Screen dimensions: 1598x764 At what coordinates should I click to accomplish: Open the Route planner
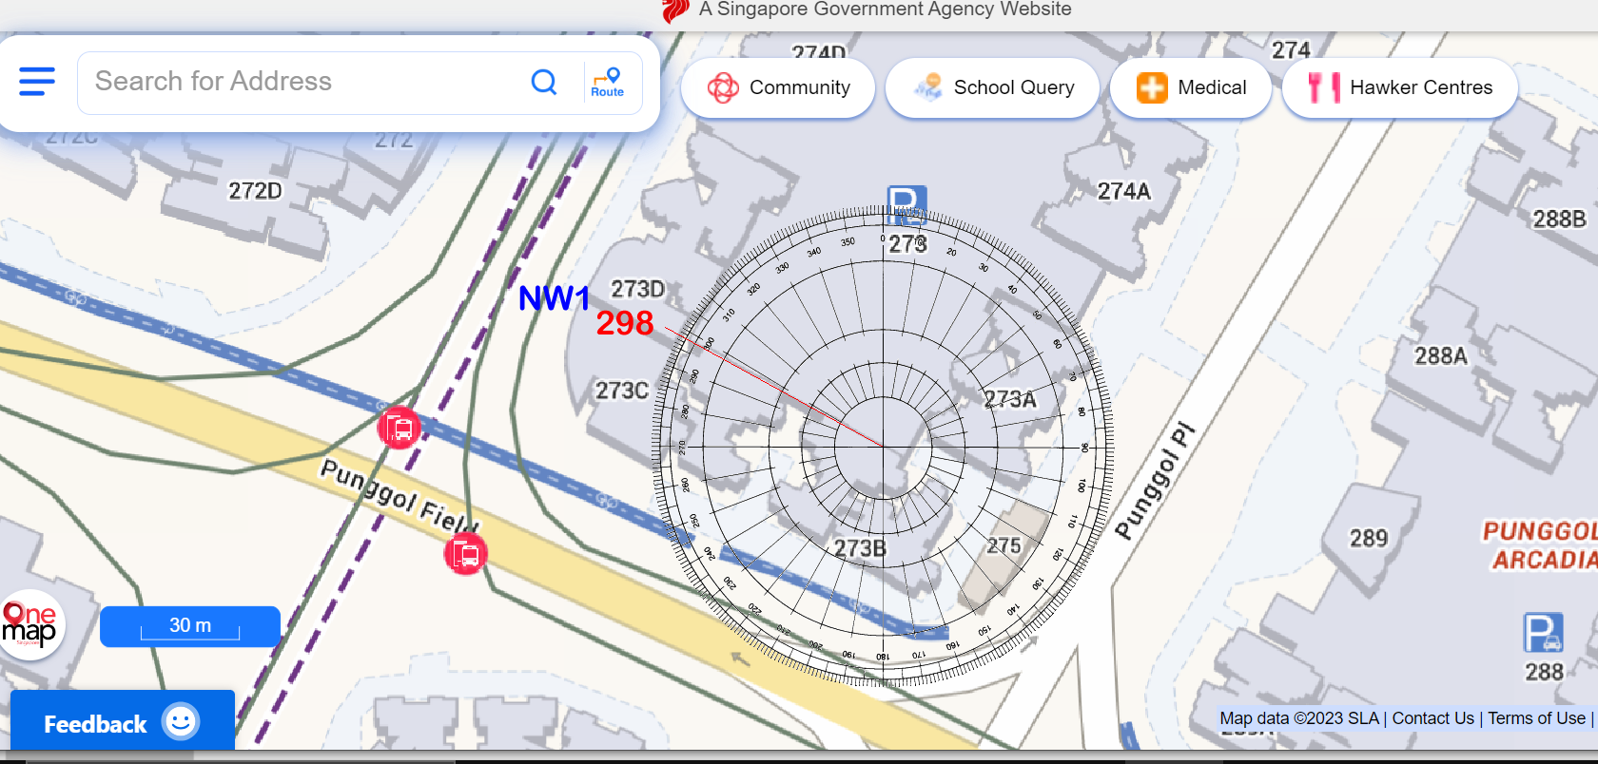pos(608,83)
